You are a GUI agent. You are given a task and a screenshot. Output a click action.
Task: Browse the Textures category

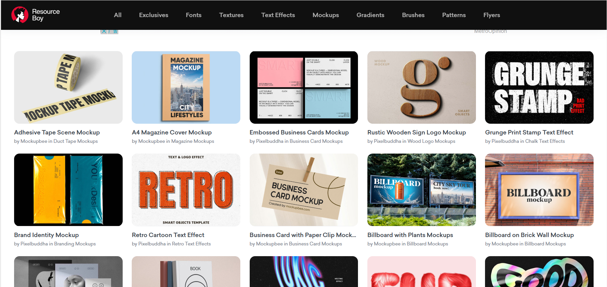pyautogui.click(x=231, y=15)
